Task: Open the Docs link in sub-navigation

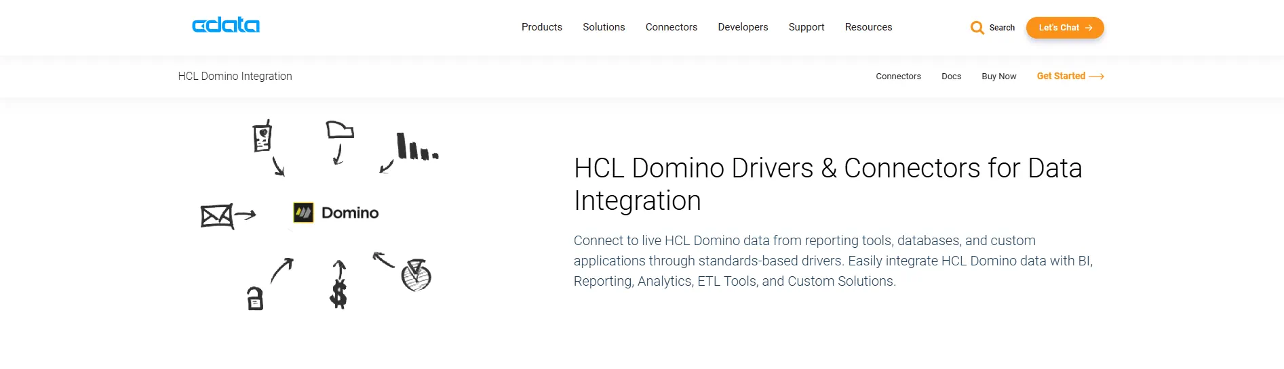Action: click(x=951, y=77)
